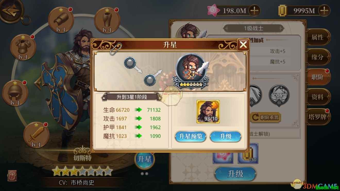Screen dimensions: 340x191
Task: Click the back arrow icon
Action: (x=11, y=10)
